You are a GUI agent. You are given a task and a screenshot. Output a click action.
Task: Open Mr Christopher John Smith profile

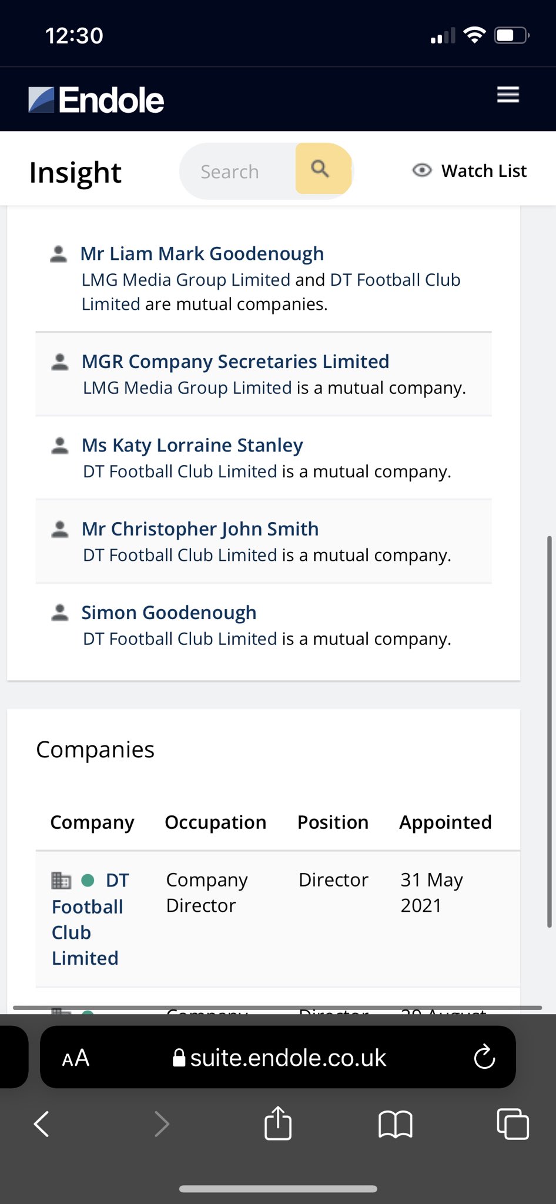[x=200, y=529]
